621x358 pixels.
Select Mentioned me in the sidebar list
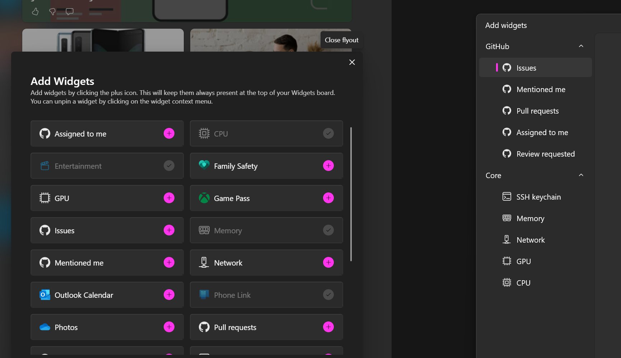[x=540, y=89]
